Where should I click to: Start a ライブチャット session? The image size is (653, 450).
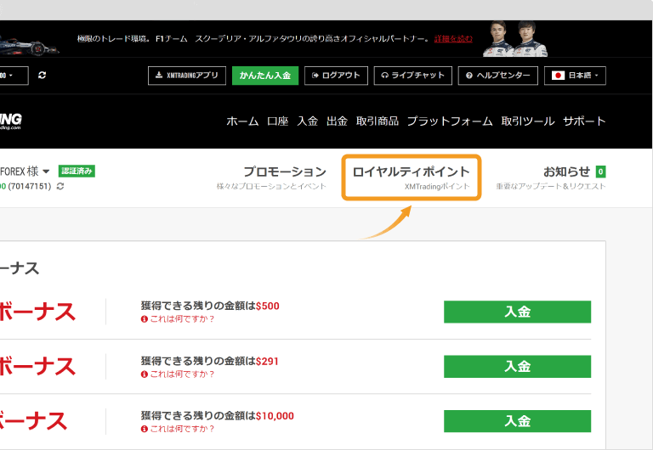pos(413,76)
